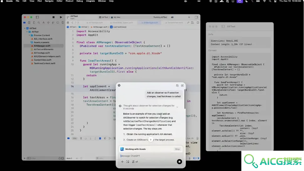
Task: Click the open-in-main-window icon in ChatGPT
Action: click(177, 85)
